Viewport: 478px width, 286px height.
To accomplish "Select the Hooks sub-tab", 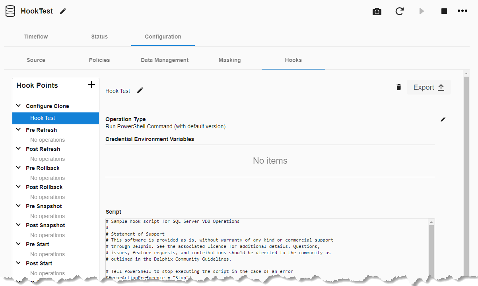I will click(x=293, y=60).
